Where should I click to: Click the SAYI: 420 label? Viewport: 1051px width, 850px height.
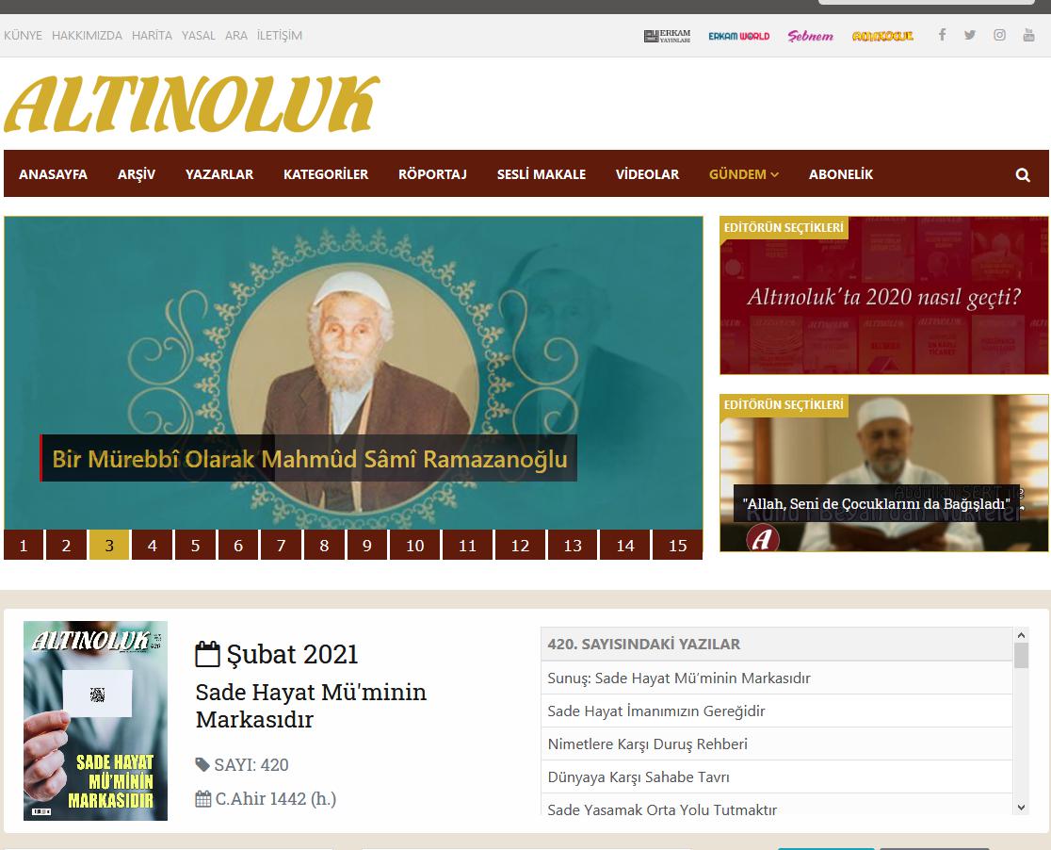tap(251, 765)
